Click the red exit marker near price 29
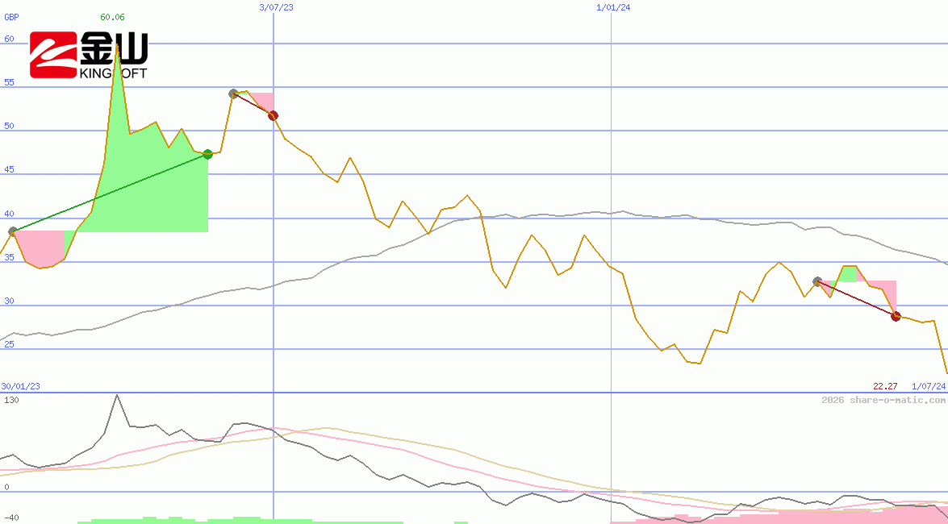The image size is (948, 524). (896, 316)
